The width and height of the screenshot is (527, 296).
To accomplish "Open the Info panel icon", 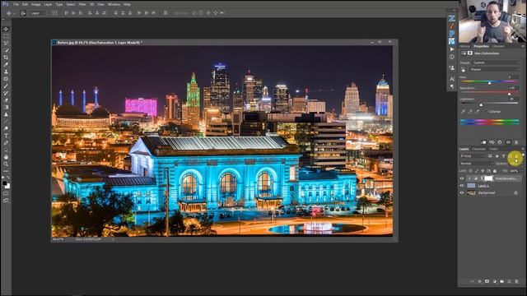I will tap(452, 57).
